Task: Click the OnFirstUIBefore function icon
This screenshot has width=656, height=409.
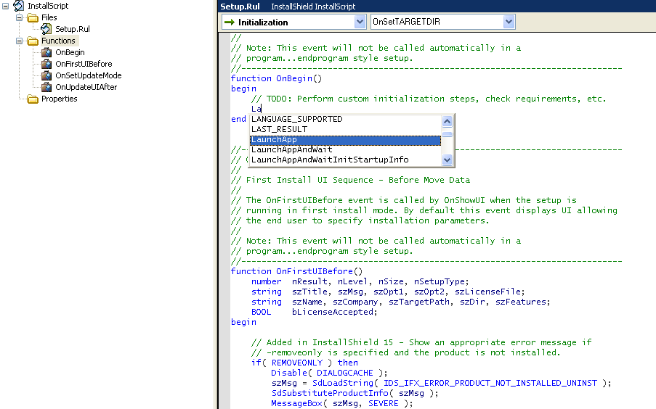Action: [46, 64]
